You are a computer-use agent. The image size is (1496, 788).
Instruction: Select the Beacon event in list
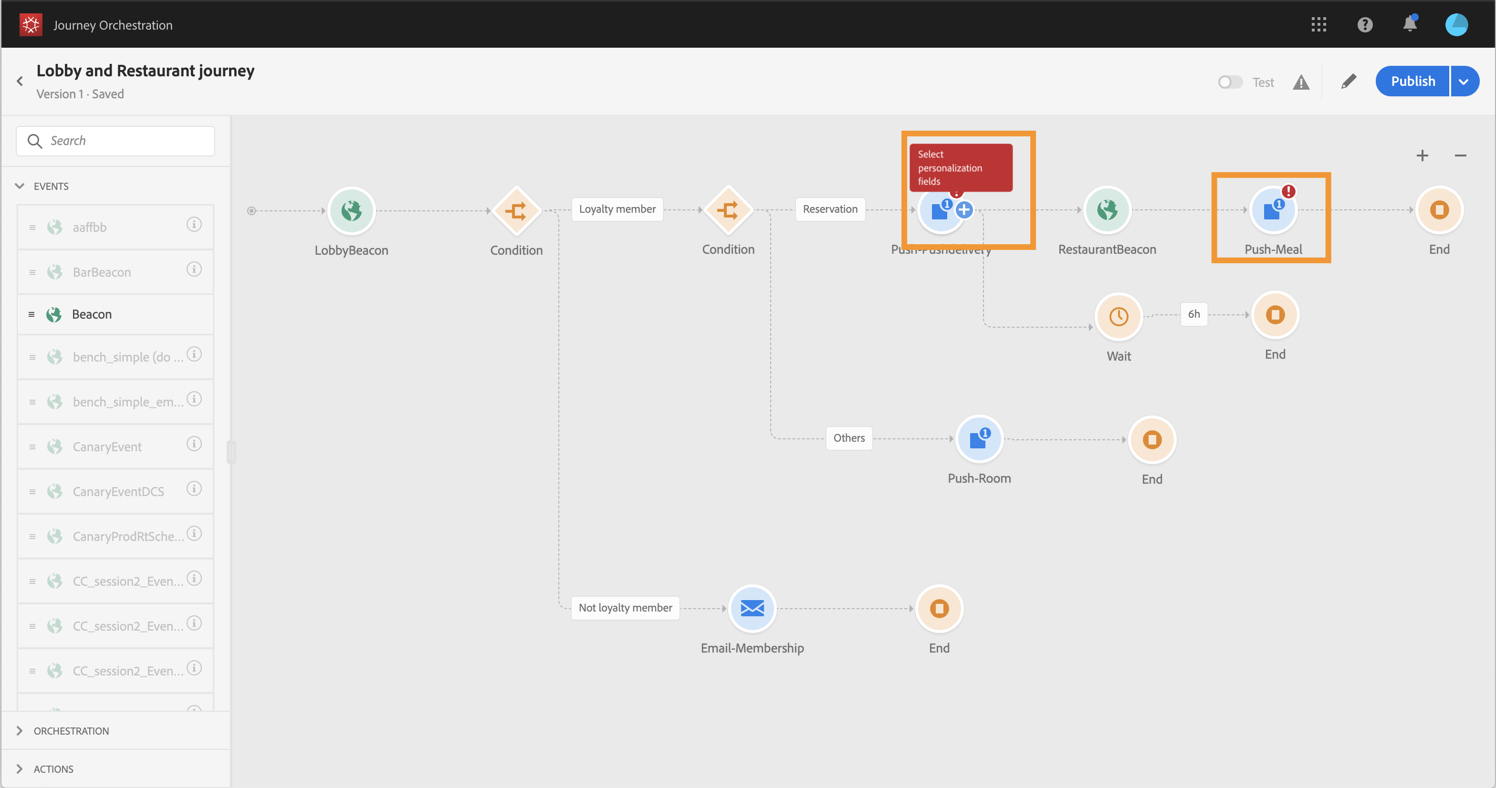pyautogui.click(x=92, y=314)
